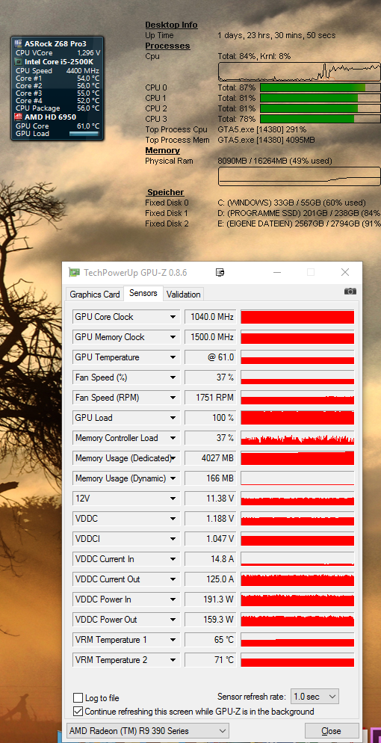The image size is (381, 743).
Task: Expand the VDDC Current Out dropdown
Action: 173,579
